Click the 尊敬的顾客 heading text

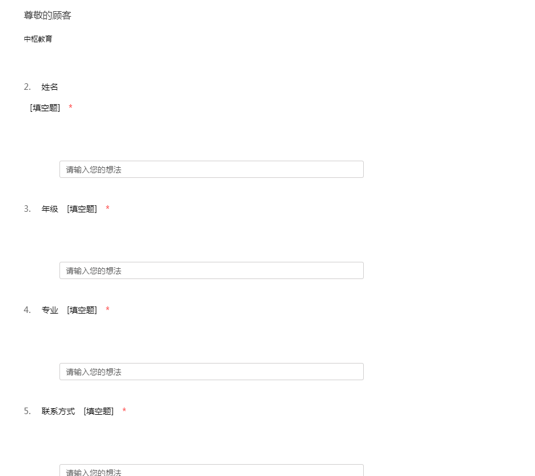pyautogui.click(x=48, y=15)
